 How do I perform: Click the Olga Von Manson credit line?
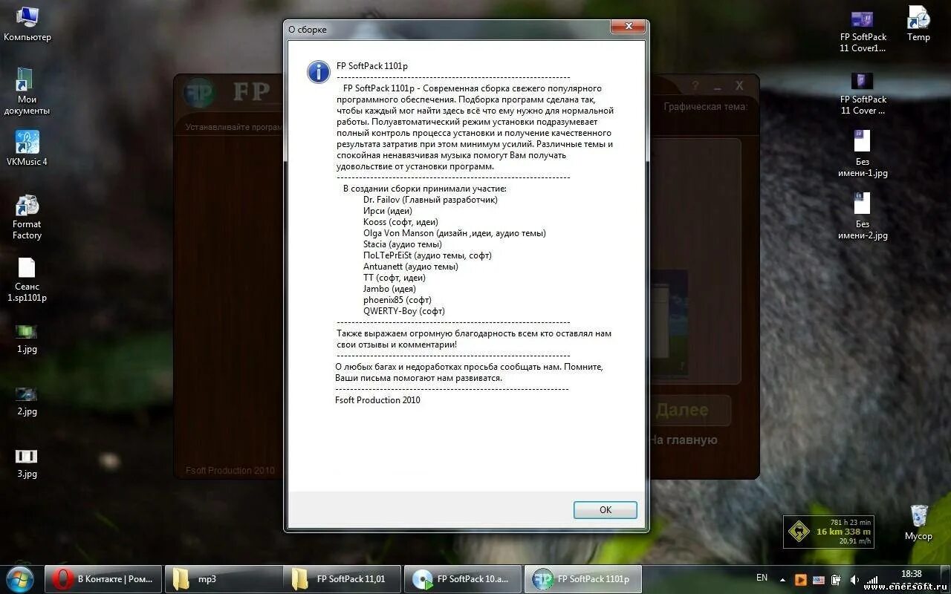pos(455,233)
